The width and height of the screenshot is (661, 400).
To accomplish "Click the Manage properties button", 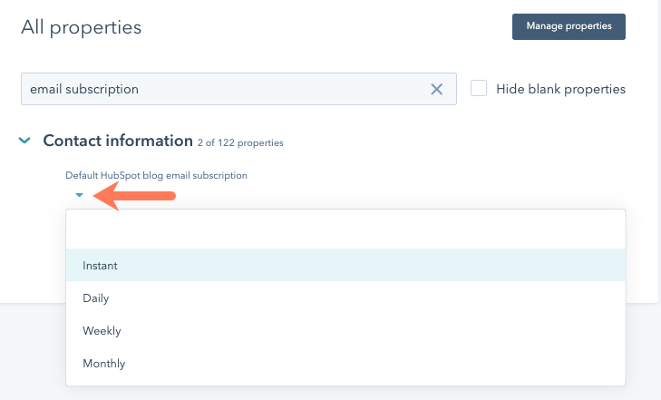I will pos(569,26).
